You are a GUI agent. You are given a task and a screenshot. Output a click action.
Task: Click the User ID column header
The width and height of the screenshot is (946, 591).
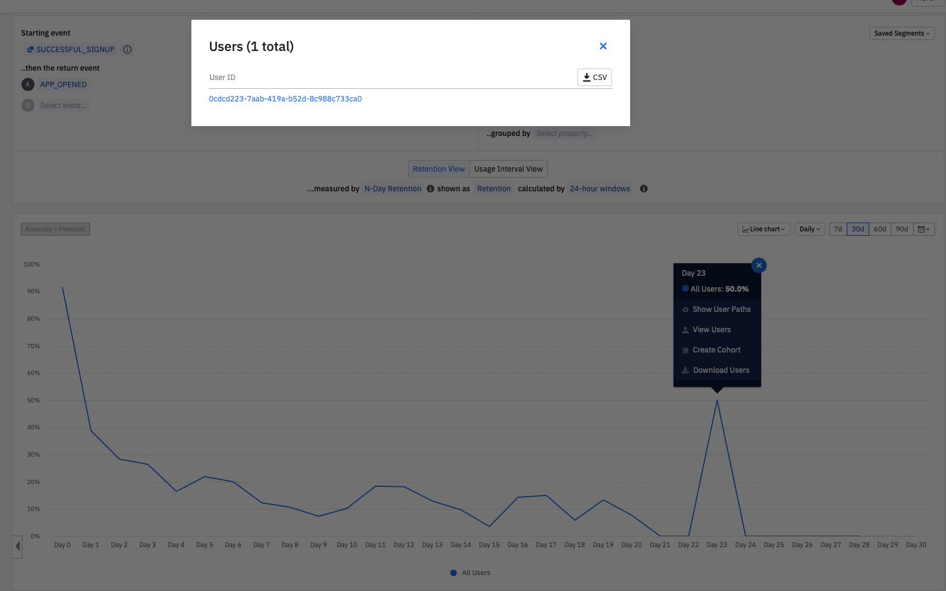(x=222, y=77)
